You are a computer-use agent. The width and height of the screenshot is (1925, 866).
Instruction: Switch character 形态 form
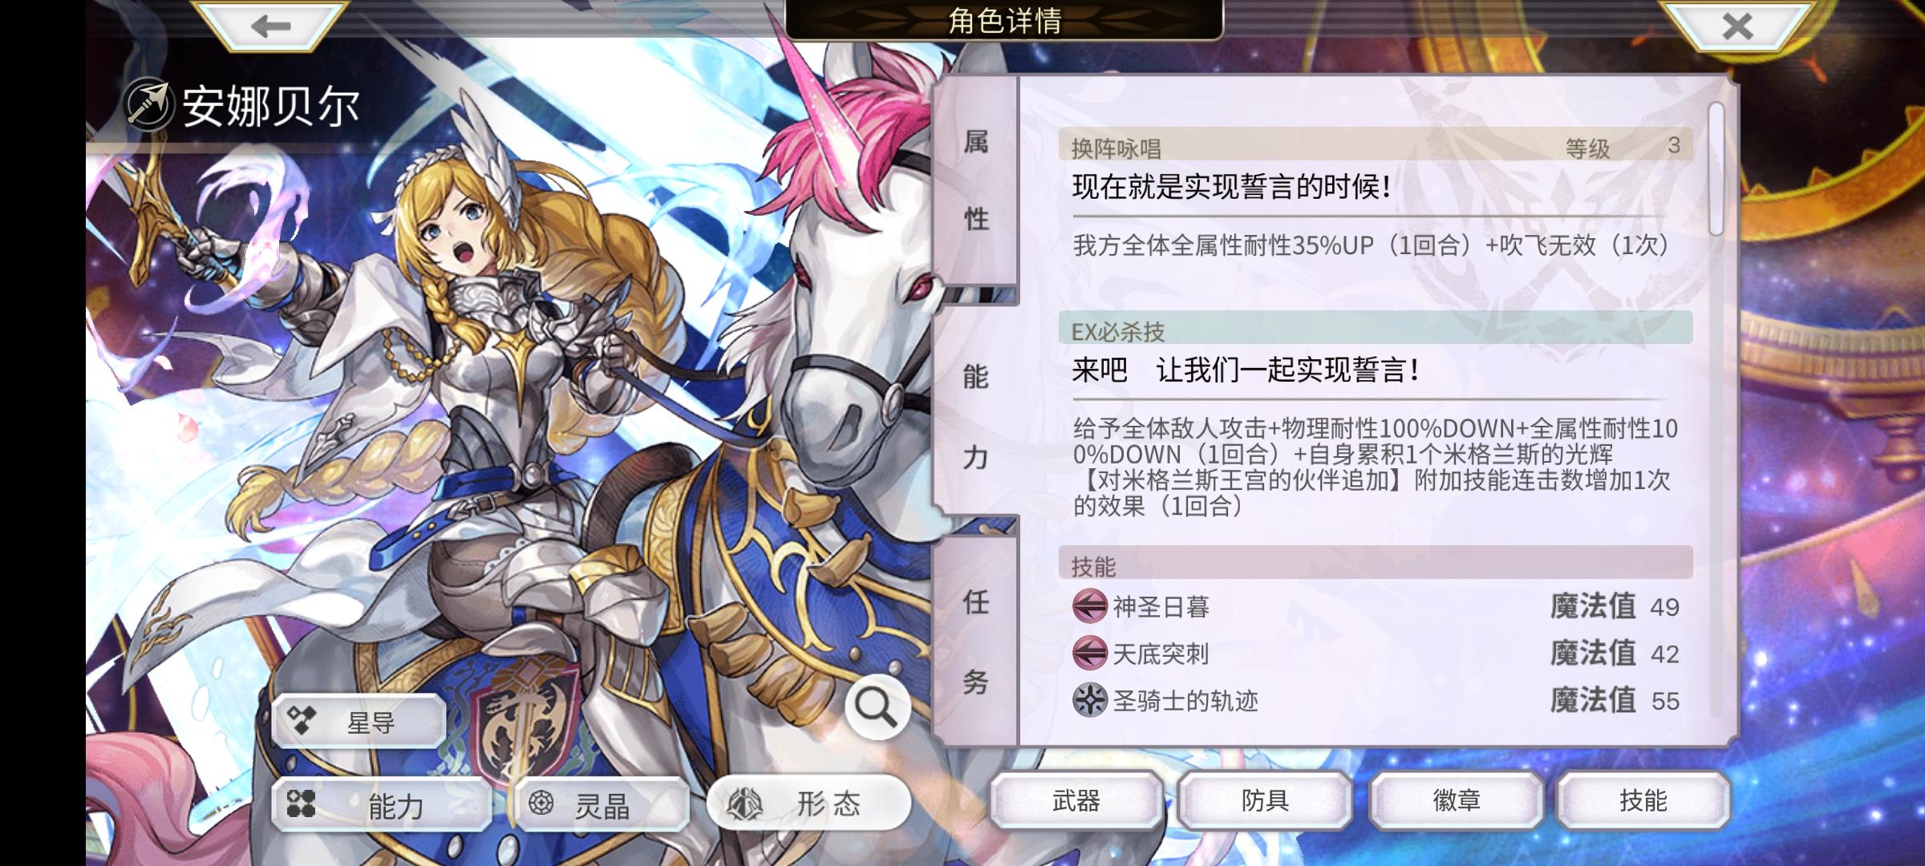[x=808, y=803]
